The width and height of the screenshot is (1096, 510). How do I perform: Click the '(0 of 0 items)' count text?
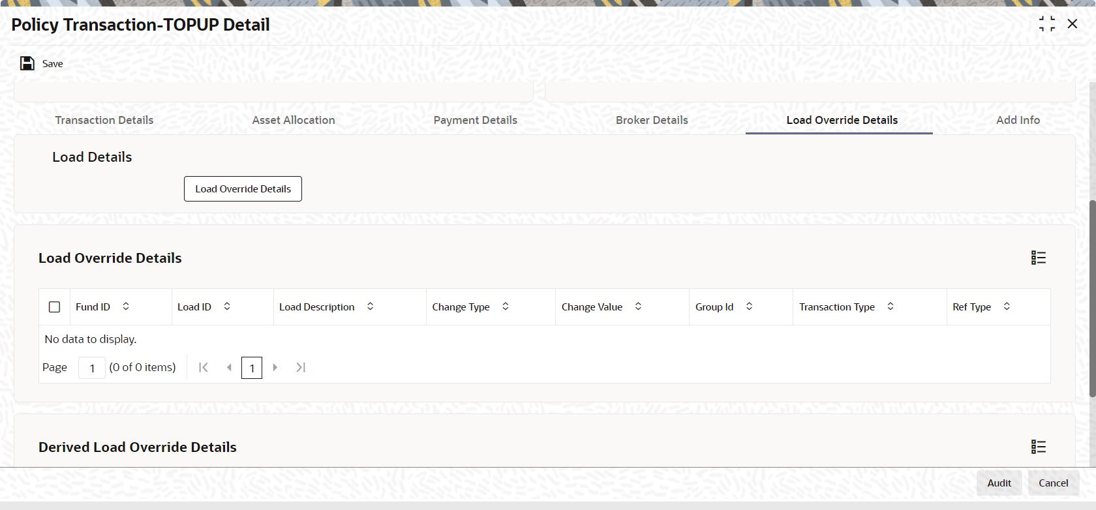(x=142, y=367)
